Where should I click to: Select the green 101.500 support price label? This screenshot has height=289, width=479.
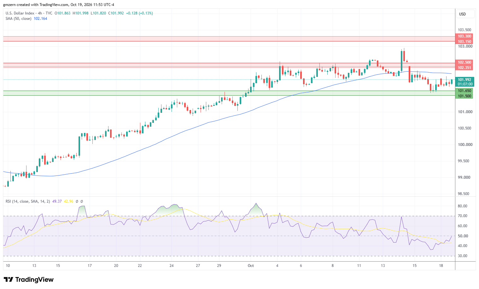tap(464, 96)
